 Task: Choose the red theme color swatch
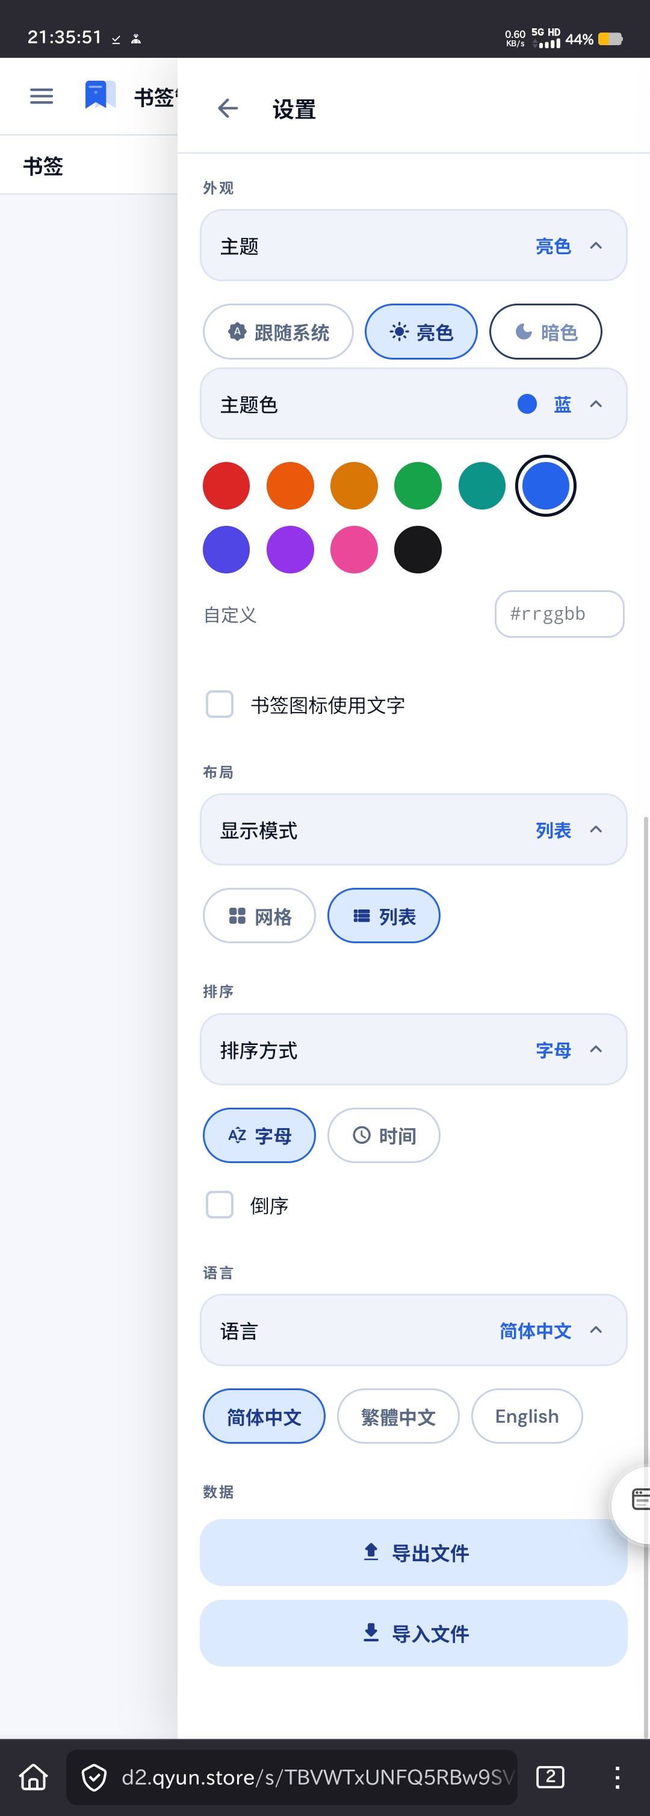coord(226,485)
